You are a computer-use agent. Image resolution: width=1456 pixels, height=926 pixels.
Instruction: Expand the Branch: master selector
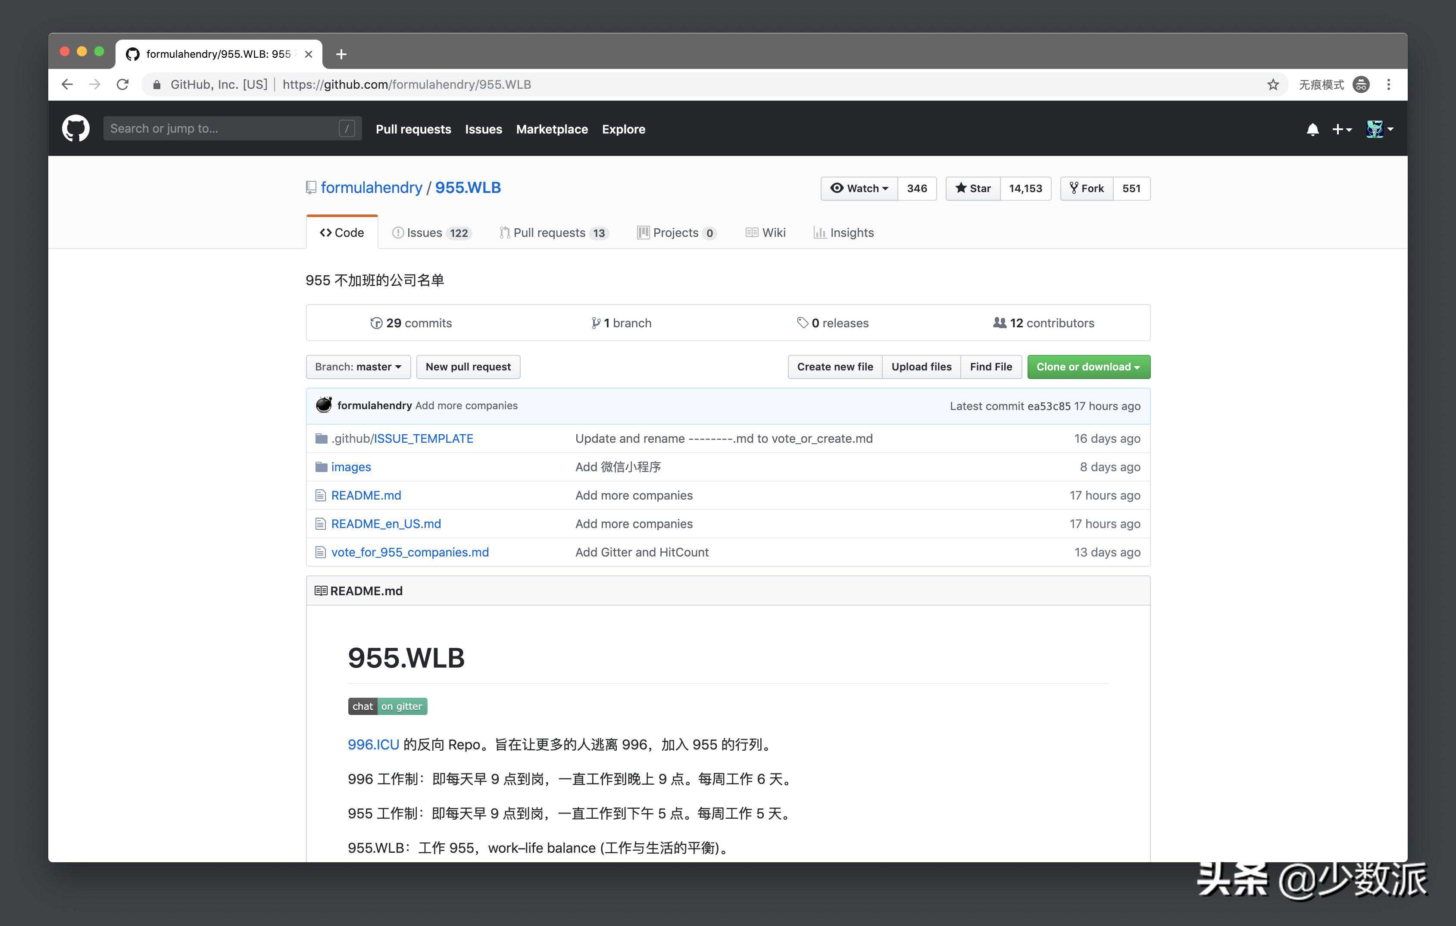[358, 367]
